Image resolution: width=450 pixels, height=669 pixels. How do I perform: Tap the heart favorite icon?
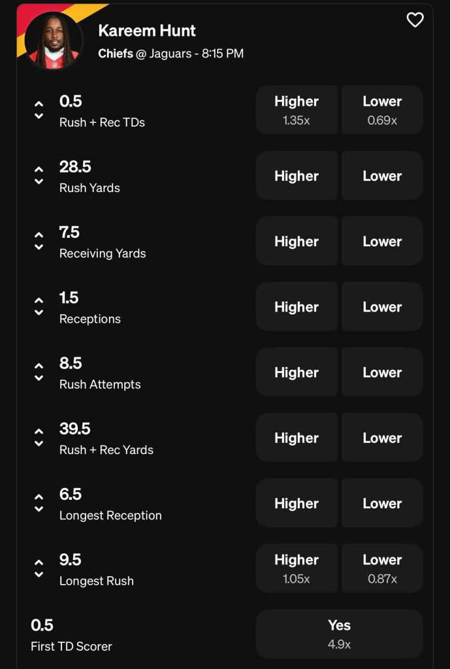[x=415, y=20]
